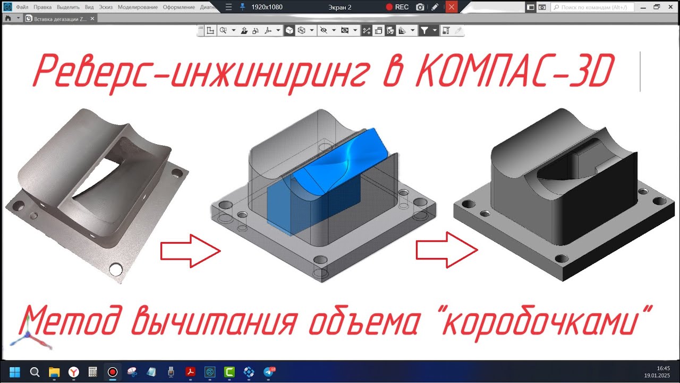Open Adobe Acrobat from the taskbar
Screen dimensions: 680x383
point(190,372)
